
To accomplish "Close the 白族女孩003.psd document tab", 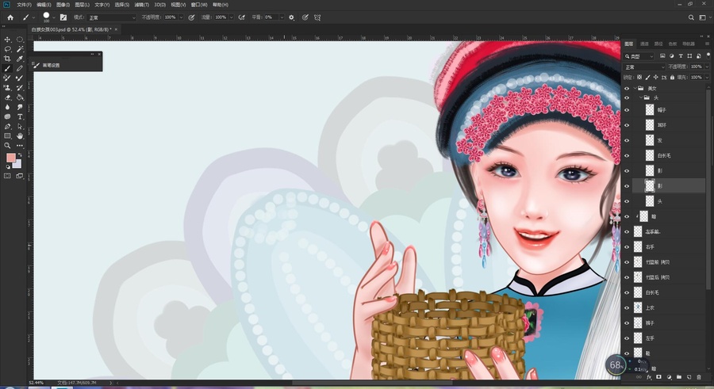I will [x=116, y=29].
